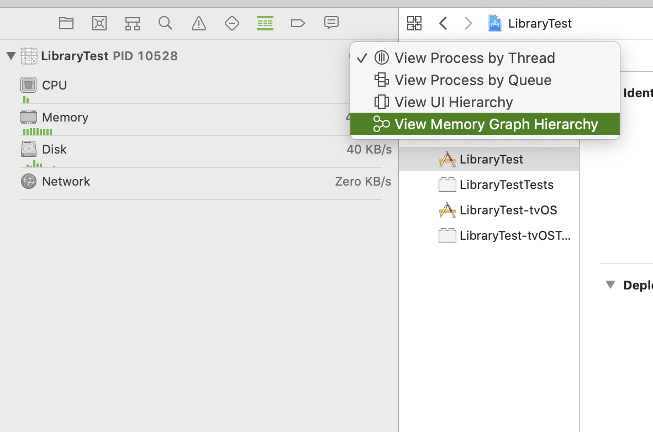This screenshot has width=653, height=432.
Task: Collapse the Deployment section disclosure triangle
Action: pos(610,285)
